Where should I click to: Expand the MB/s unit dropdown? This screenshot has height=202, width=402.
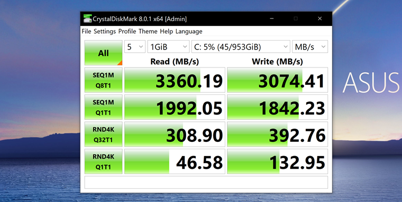click(x=310, y=47)
